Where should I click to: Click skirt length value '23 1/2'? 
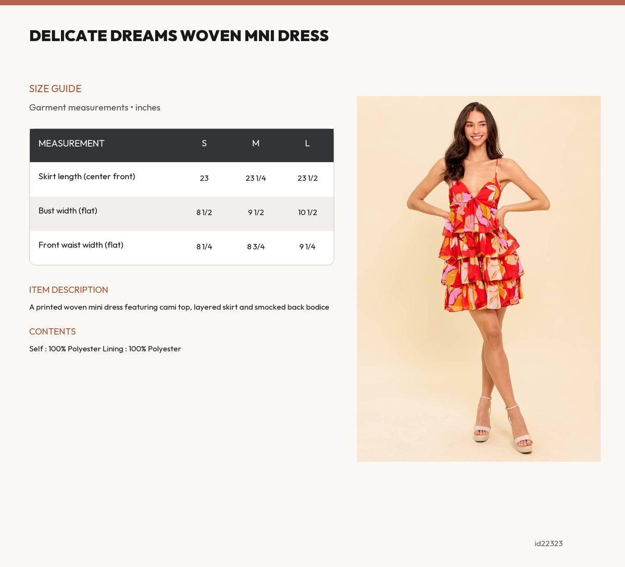(x=307, y=178)
